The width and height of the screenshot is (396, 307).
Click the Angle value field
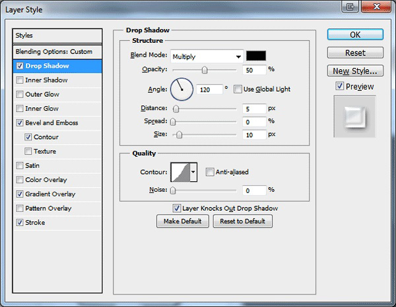click(x=209, y=90)
